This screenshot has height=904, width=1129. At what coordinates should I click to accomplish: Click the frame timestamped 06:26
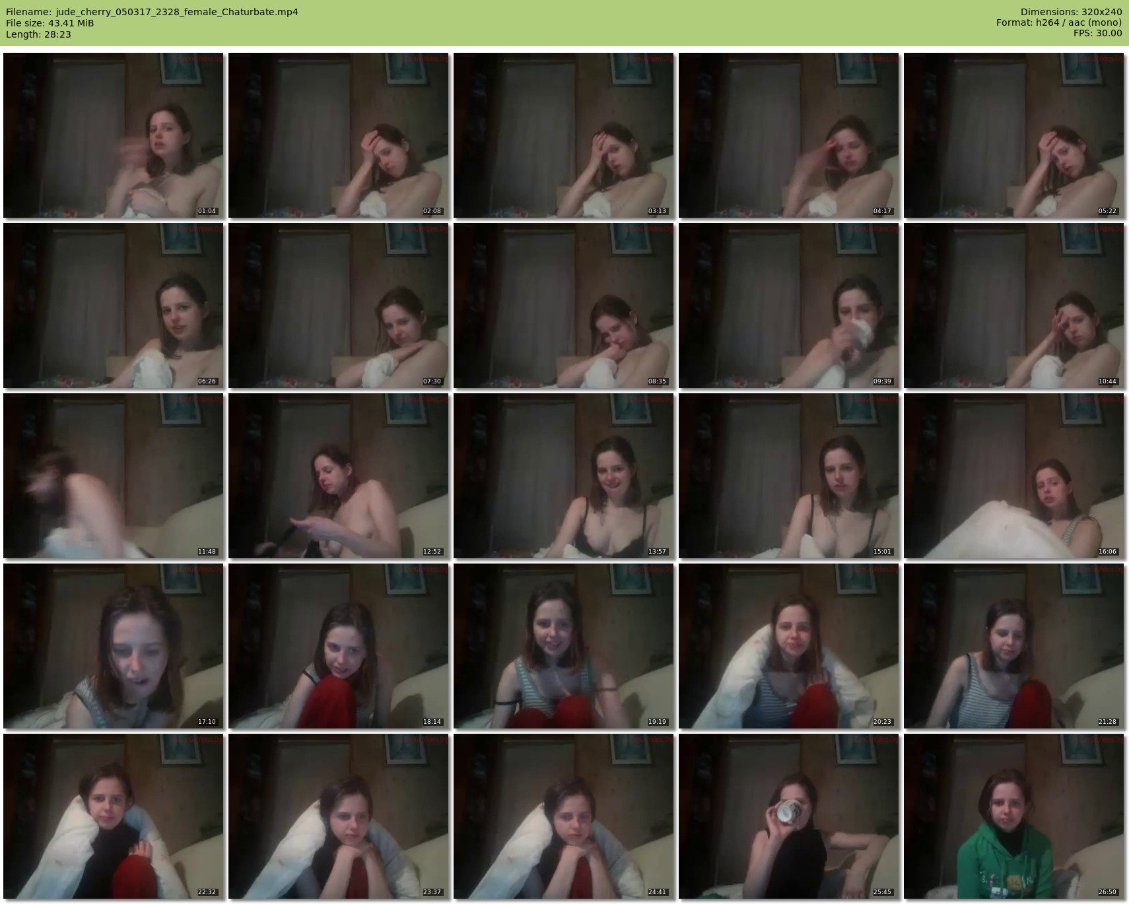pos(114,306)
